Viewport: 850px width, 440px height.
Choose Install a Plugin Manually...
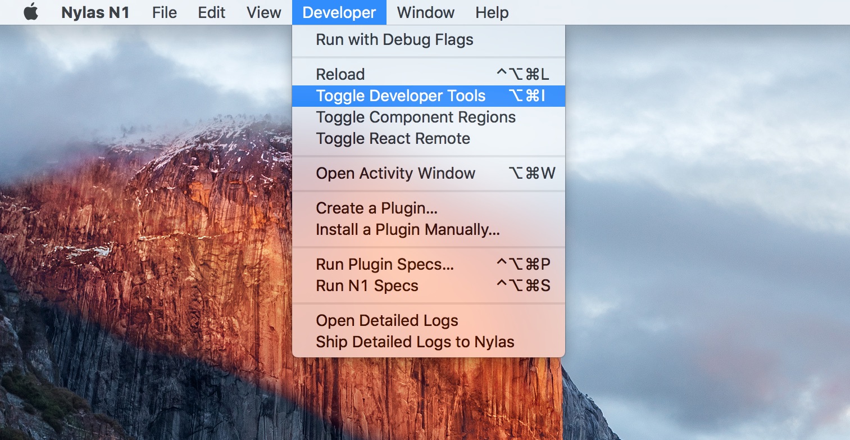point(429,229)
